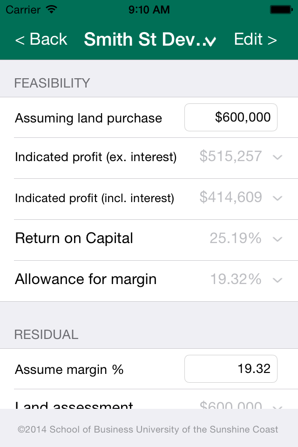Viewport: 298px width, 447px height.
Task: Expand Return on Capital 25.19% details chevron
Action: click(x=277, y=239)
